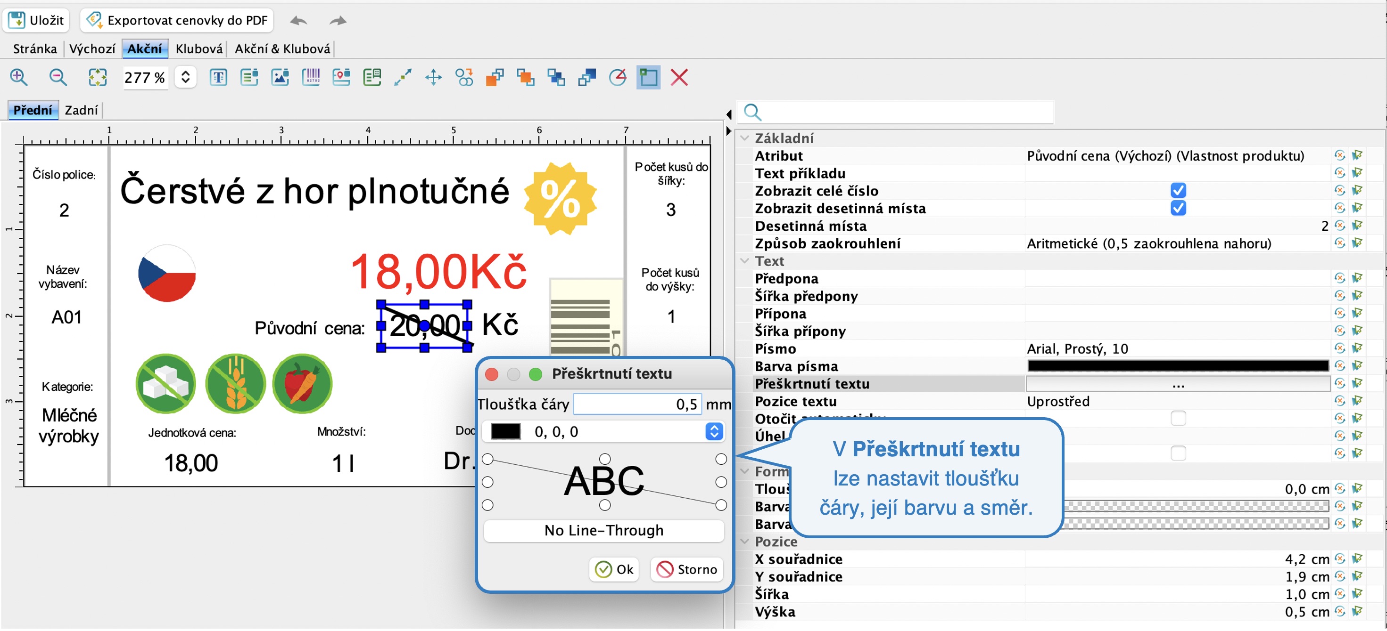1387x631 pixels.
Task: Send element backward with blue overlap icon
Action: pyautogui.click(x=556, y=78)
